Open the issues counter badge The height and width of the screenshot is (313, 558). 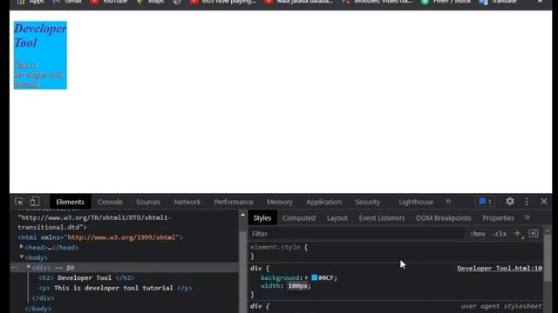[485, 202]
